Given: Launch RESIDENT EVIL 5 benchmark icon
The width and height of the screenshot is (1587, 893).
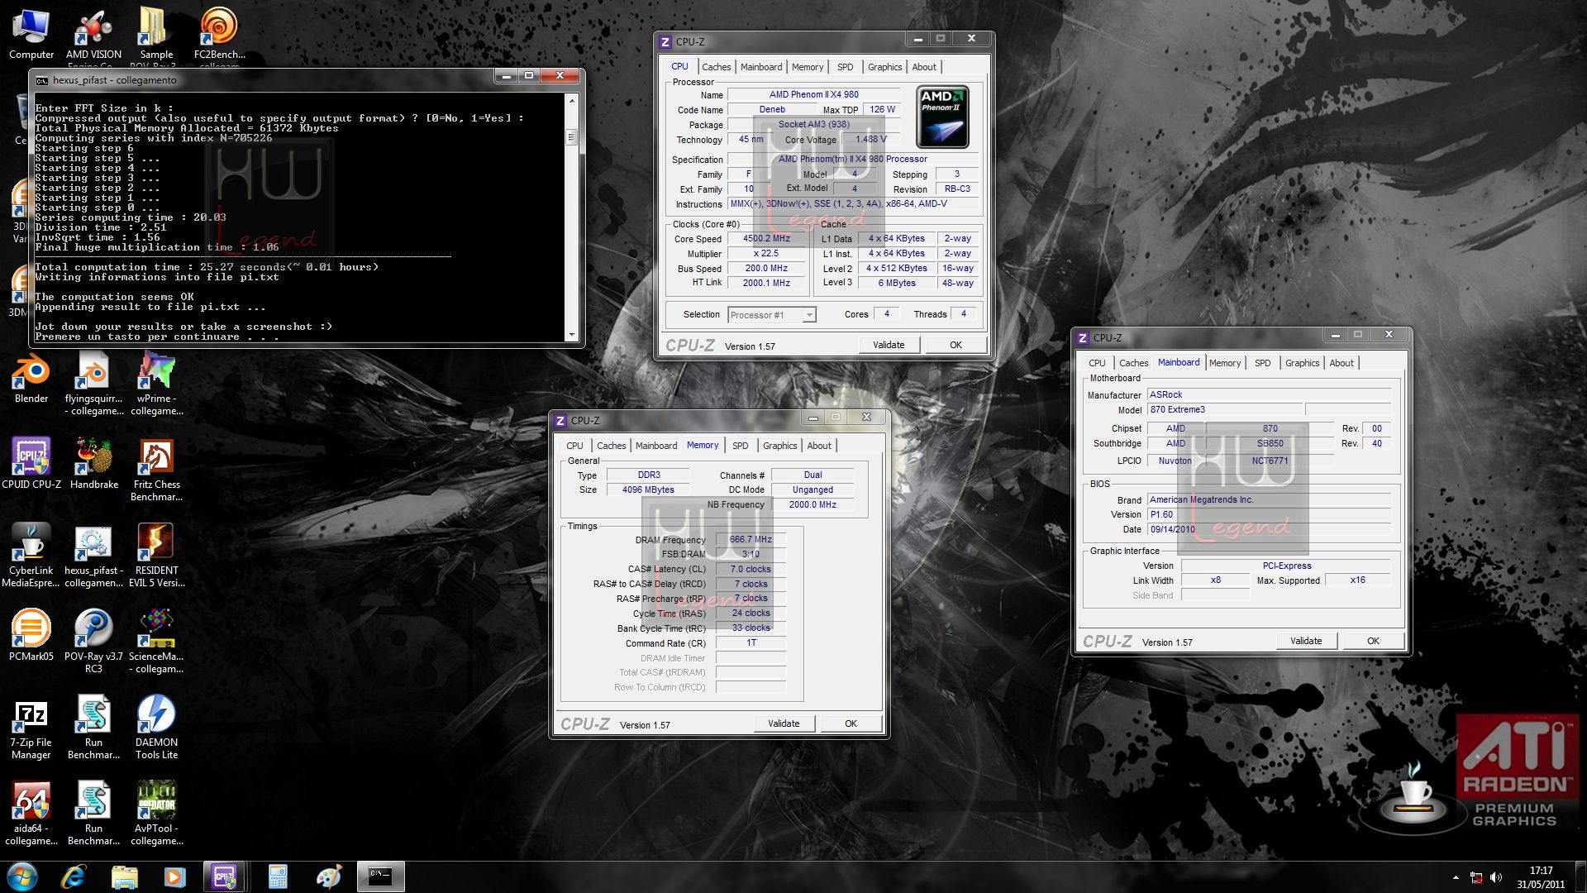Looking at the screenshot, I should coord(156,555).
